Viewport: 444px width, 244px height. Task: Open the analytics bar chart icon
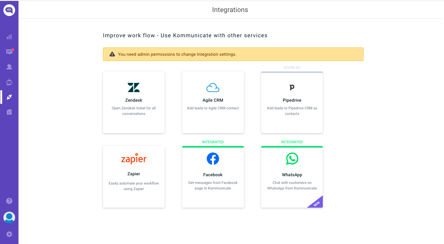(x=9, y=37)
